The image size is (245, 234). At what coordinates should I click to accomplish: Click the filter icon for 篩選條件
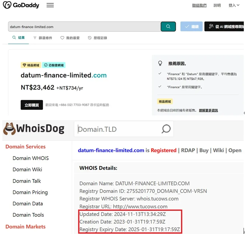(x=35, y=38)
